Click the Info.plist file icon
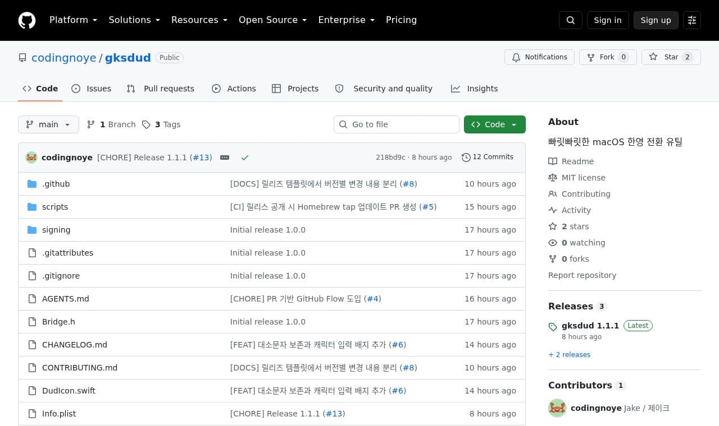The width and height of the screenshot is (719, 426). (32, 414)
